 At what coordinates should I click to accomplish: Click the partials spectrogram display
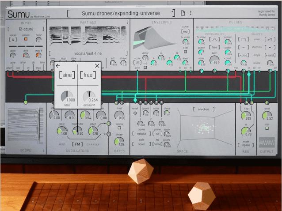click(88, 36)
